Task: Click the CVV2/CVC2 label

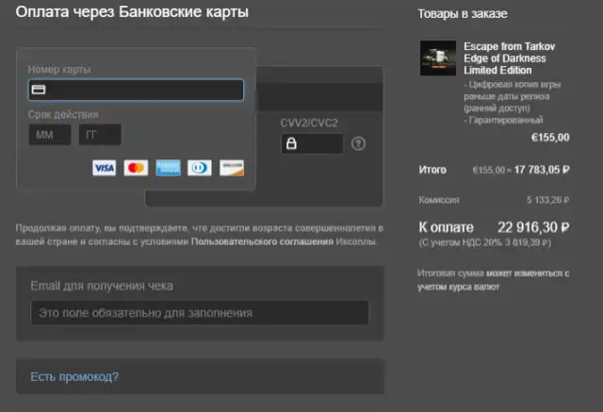Action: click(309, 124)
